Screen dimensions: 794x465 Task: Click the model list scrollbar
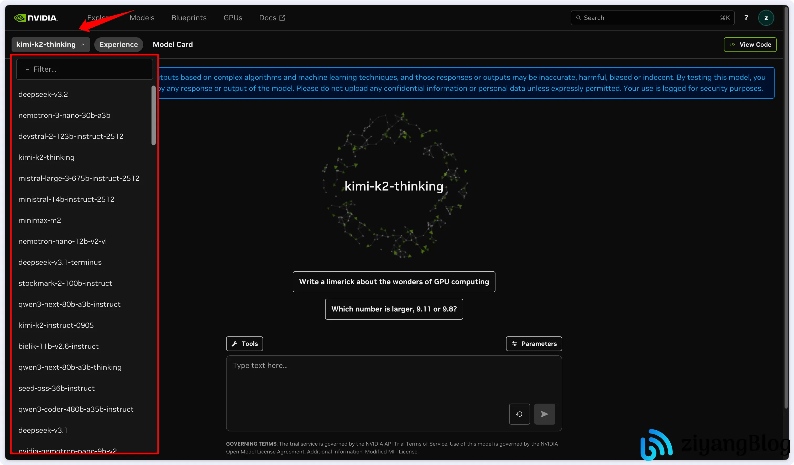point(153,115)
